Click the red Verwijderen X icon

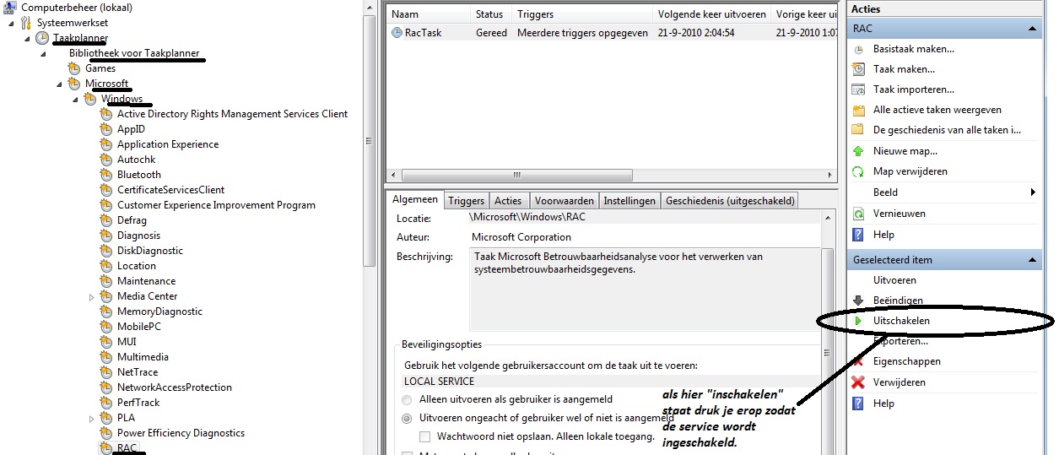[x=858, y=382]
